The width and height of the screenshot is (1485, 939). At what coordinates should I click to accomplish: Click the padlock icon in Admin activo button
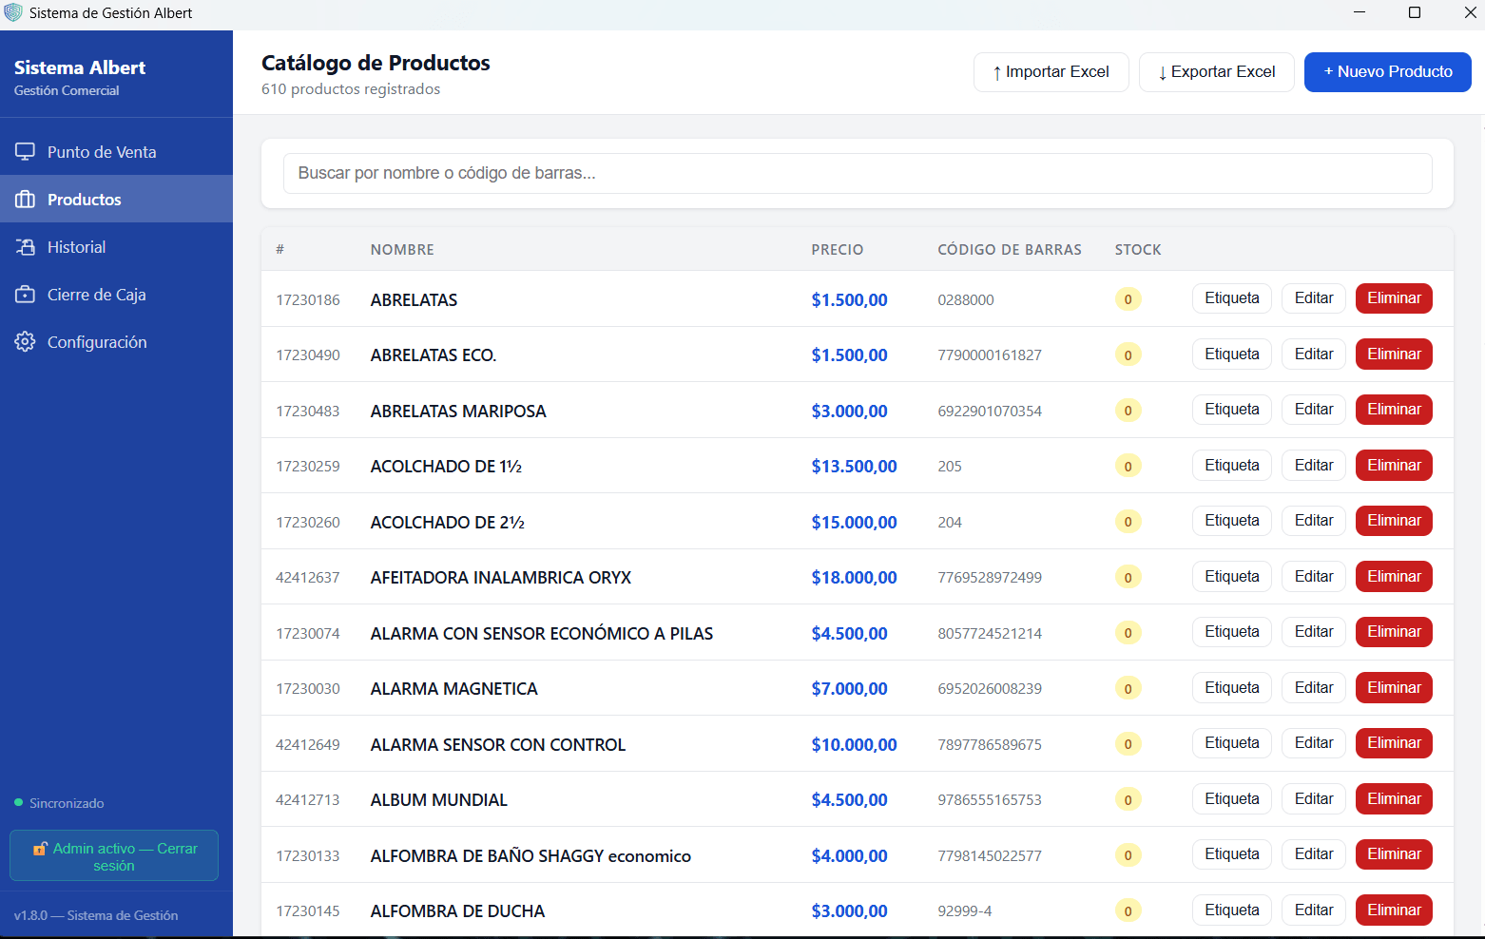(40, 848)
